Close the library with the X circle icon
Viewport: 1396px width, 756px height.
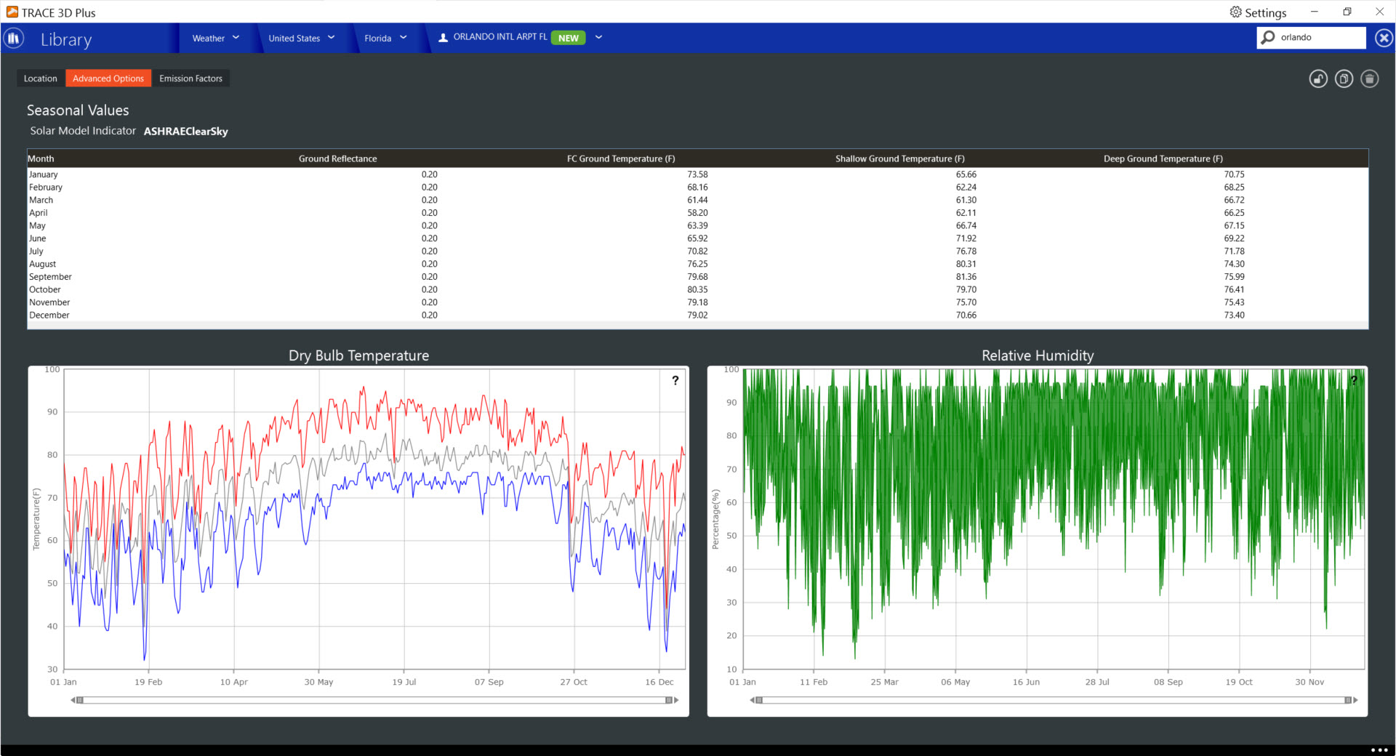tap(1384, 38)
